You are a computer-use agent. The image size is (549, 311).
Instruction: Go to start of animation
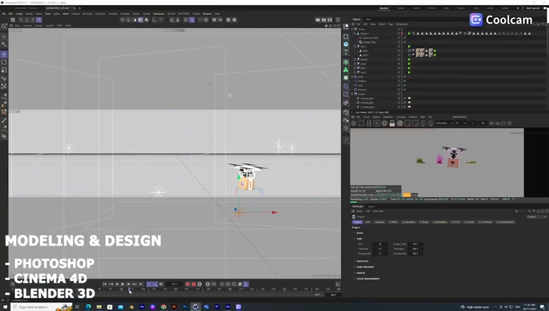pyautogui.click(x=104, y=284)
